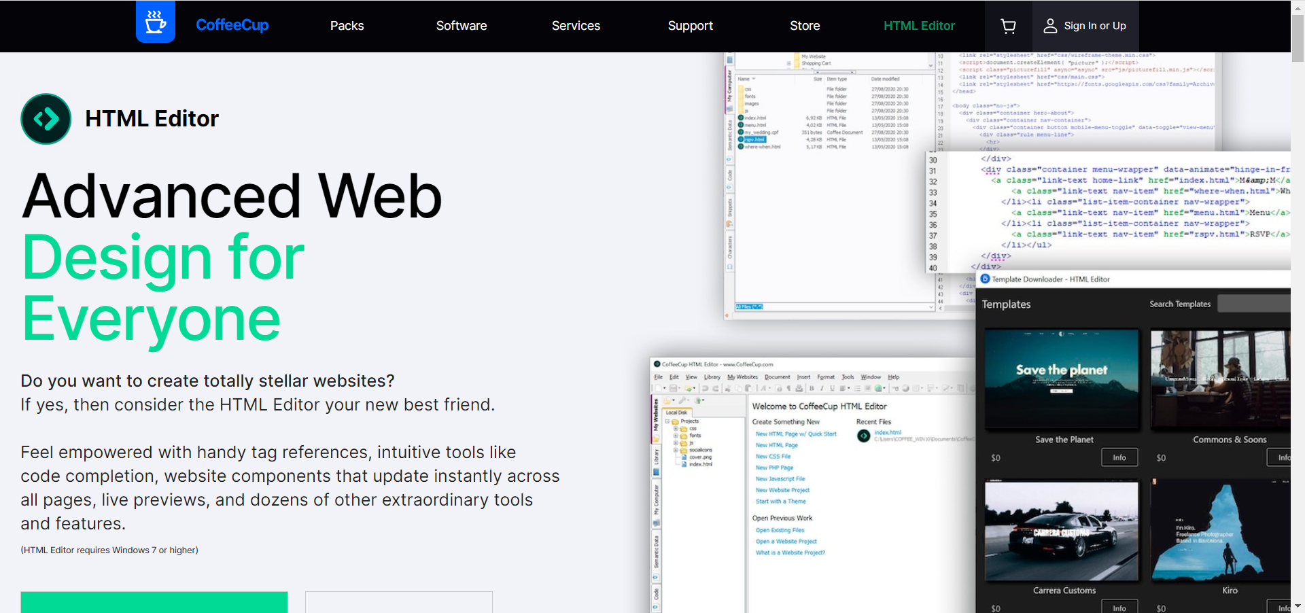Viewport: 1305px width, 613px height.
Task: Click Info button under Save the Planet
Action: click(x=1119, y=457)
